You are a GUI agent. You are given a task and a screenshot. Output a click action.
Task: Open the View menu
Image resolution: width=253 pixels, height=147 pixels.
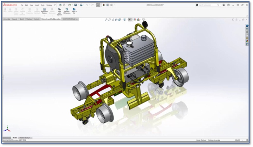(x=31, y=5)
